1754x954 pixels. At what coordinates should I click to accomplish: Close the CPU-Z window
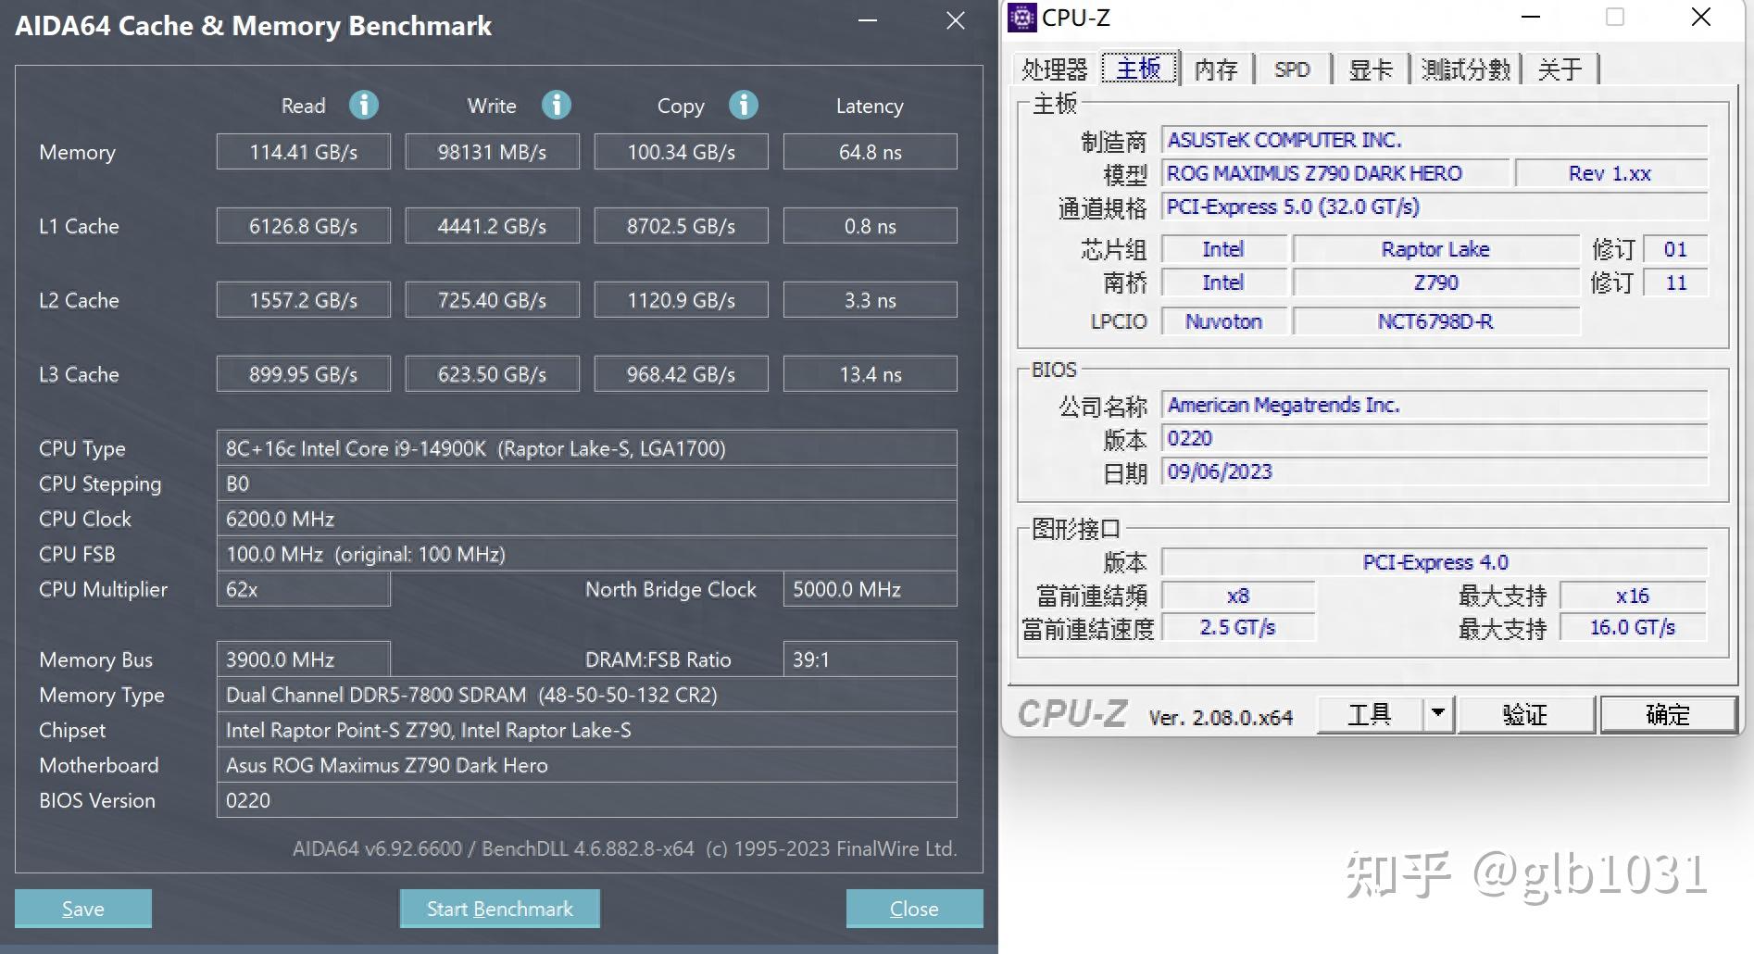pos(1701,17)
